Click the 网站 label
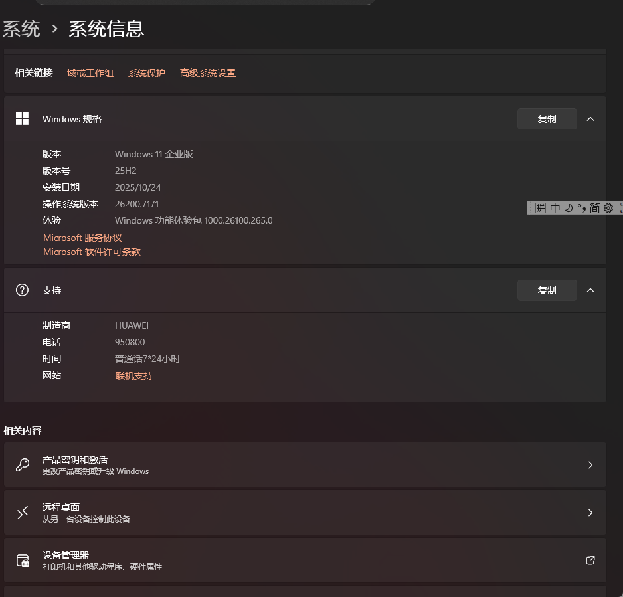The width and height of the screenshot is (623, 597). coord(52,375)
